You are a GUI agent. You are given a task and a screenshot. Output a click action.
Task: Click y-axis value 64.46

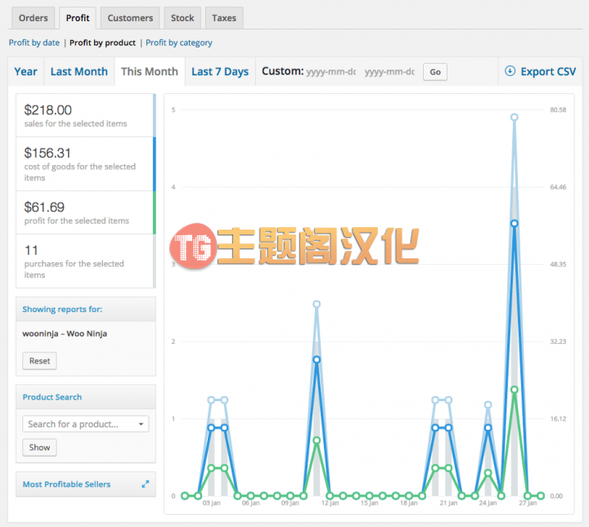coord(558,187)
